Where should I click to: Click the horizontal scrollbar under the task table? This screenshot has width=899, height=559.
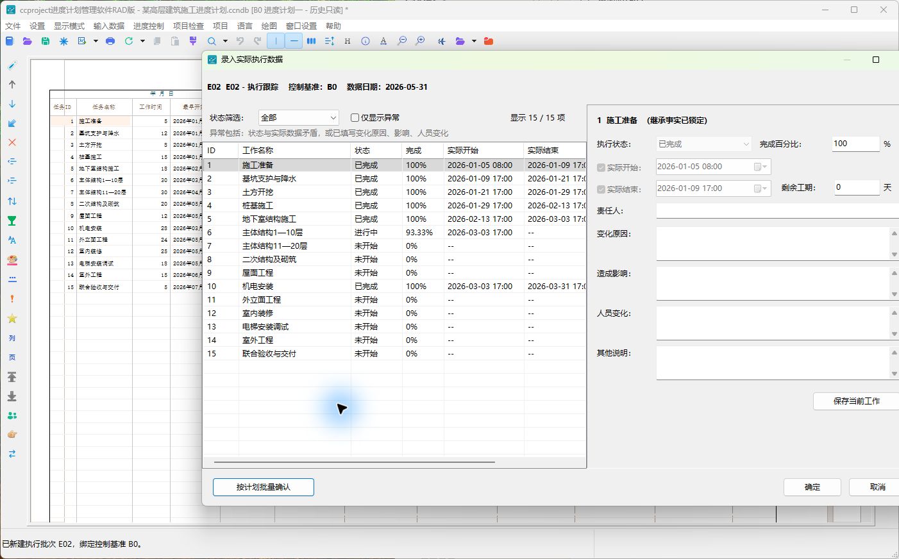355,462
